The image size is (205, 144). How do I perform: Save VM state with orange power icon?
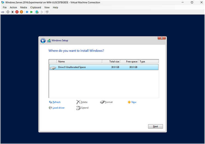coord(21,12)
